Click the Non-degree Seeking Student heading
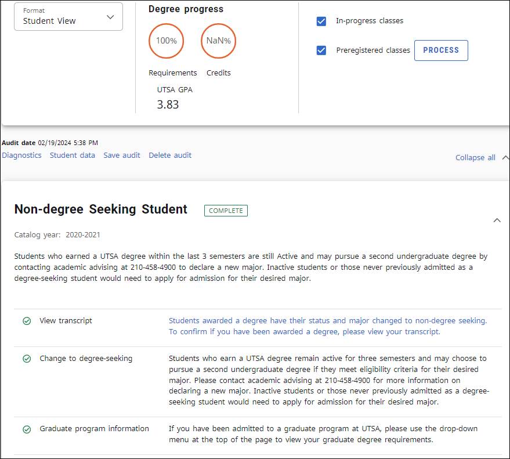Screen dimensions: 510x459 pos(101,209)
